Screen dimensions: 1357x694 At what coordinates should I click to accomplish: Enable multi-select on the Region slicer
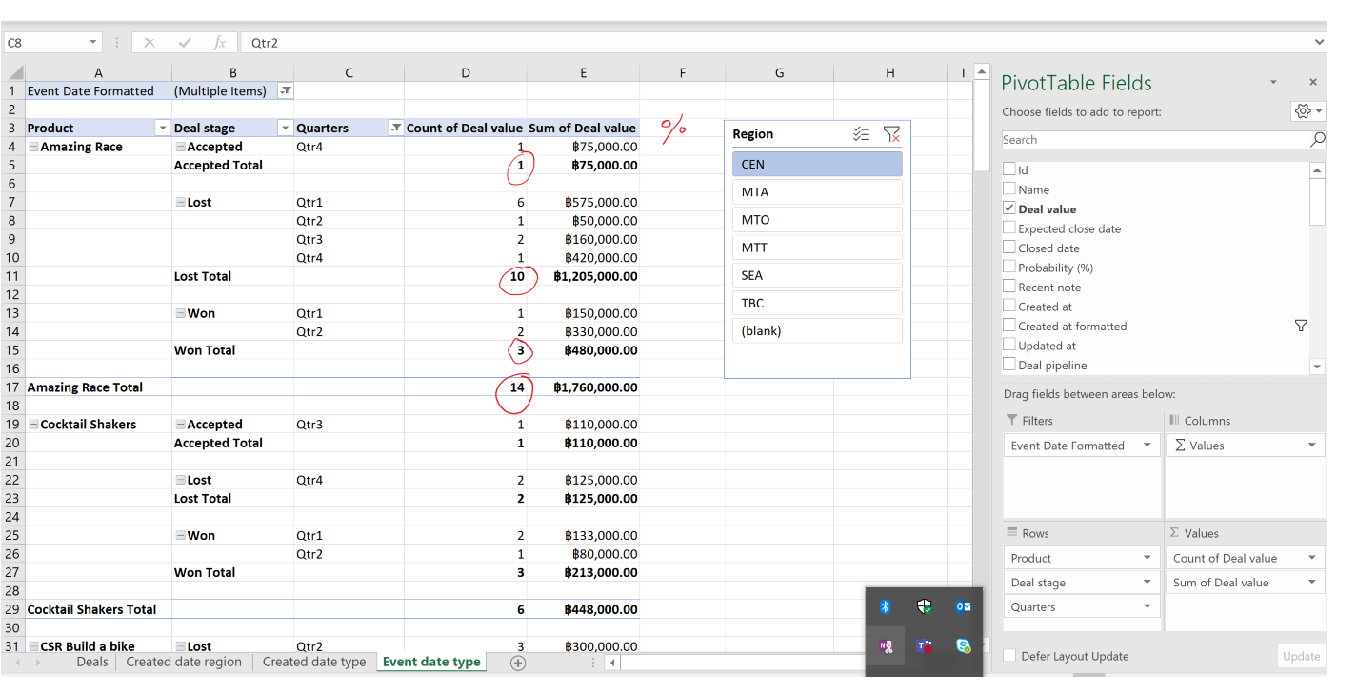861,134
